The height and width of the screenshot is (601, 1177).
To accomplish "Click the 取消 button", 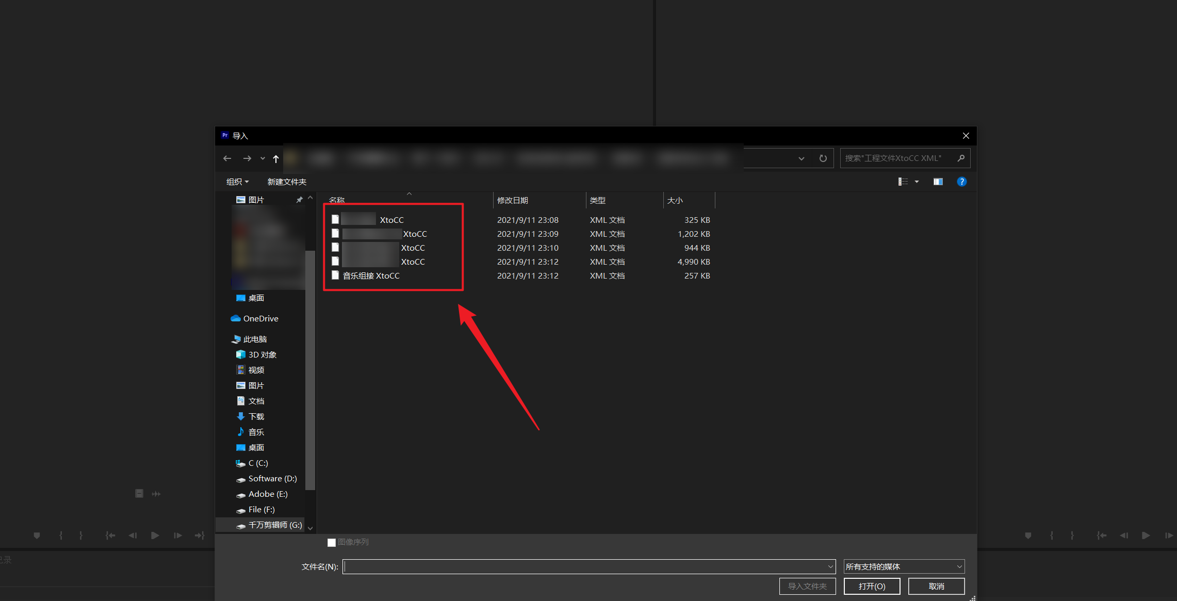I will pyautogui.click(x=936, y=586).
